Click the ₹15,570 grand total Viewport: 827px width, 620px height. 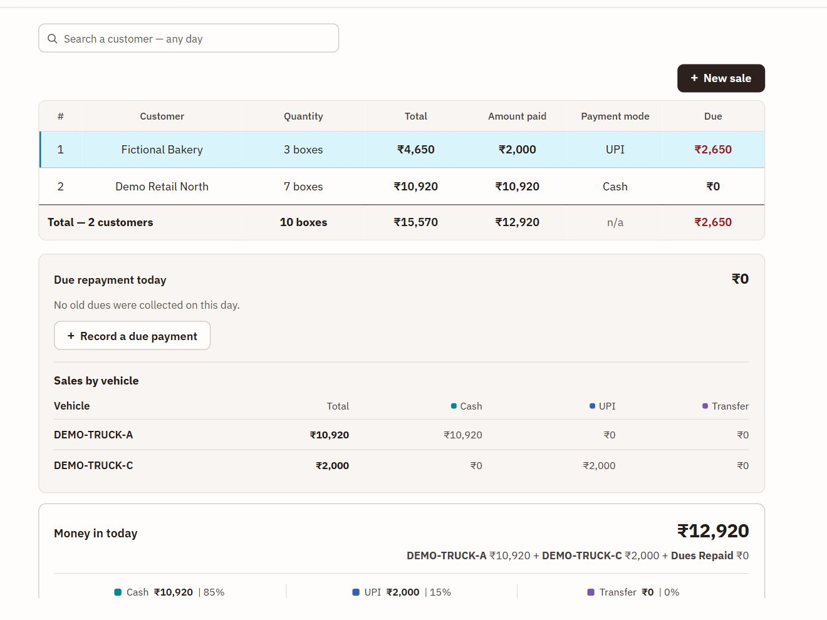click(416, 222)
